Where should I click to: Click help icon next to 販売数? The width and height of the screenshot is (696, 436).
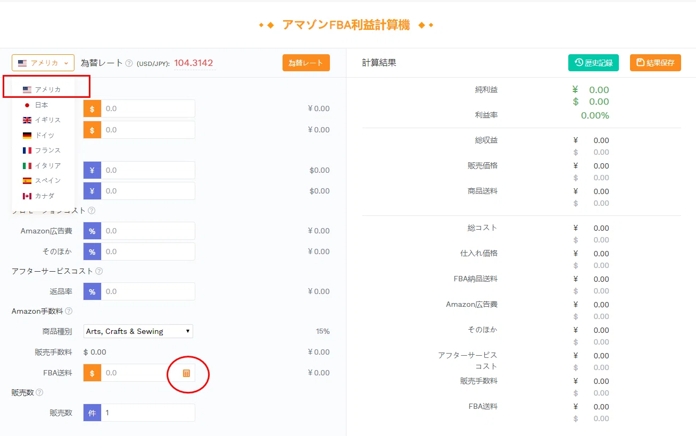(39, 392)
